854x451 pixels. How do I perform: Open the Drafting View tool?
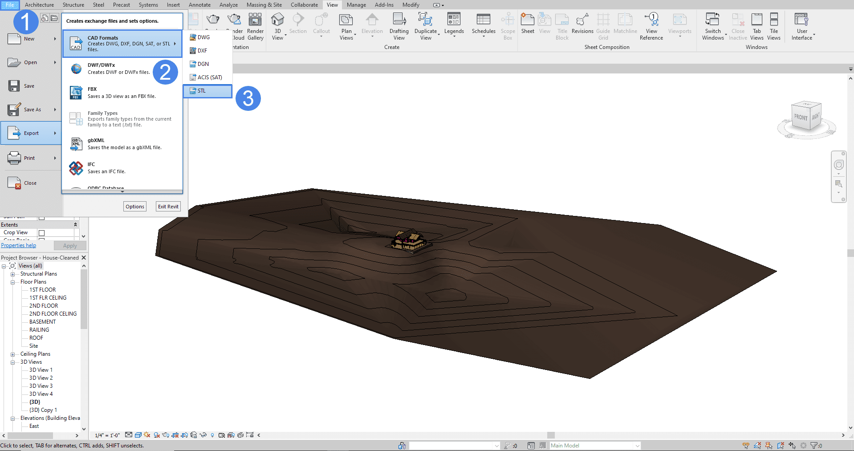[x=399, y=26]
